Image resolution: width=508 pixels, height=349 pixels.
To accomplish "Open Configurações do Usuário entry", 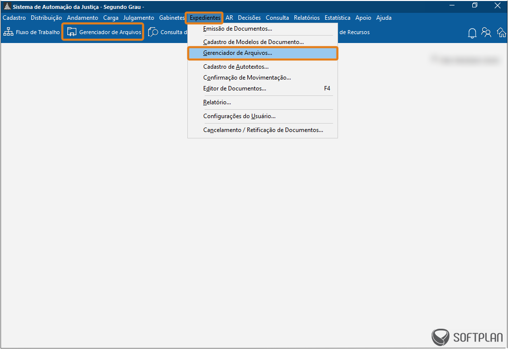I will point(263,116).
